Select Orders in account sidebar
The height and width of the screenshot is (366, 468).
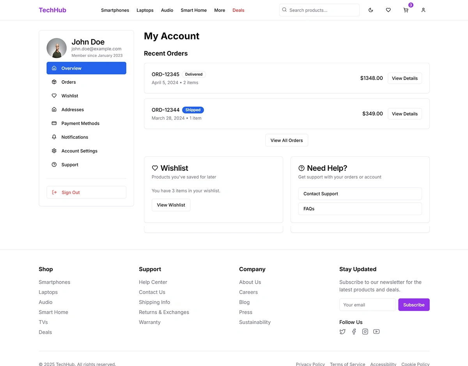tap(86, 82)
